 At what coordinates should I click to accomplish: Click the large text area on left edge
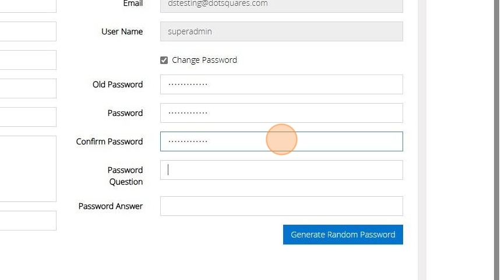[28, 169]
